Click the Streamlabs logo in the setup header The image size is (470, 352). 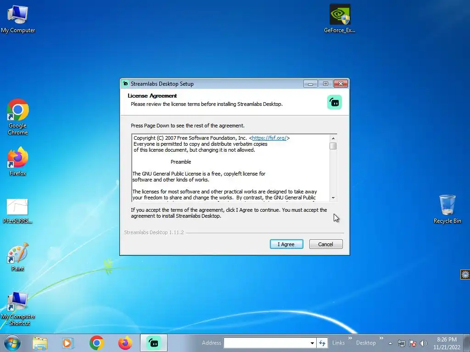(x=335, y=102)
